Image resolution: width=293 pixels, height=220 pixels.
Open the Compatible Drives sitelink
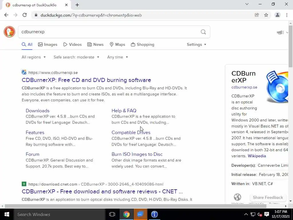click(131, 132)
